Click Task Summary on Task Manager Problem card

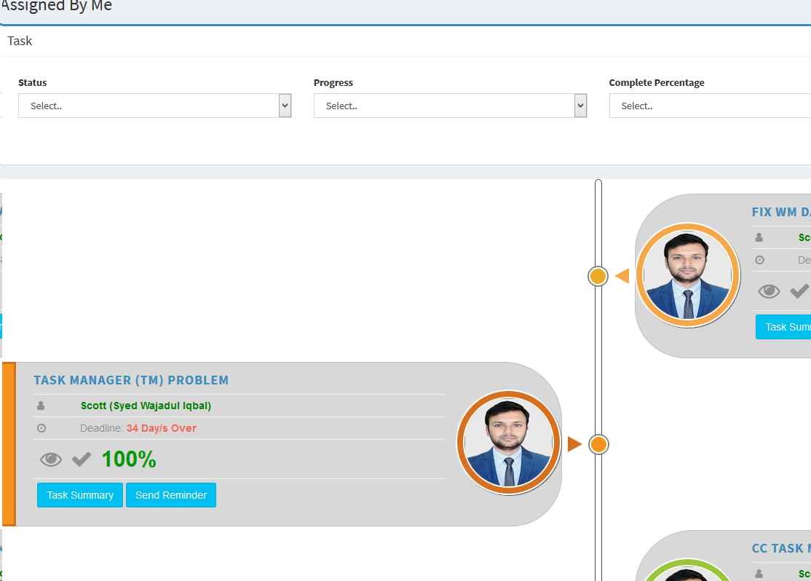point(80,495)
